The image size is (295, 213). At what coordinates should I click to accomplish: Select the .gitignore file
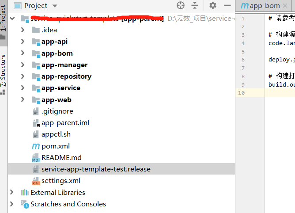57,111
